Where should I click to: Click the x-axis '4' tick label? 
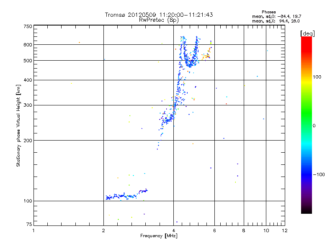click(173, 231)
